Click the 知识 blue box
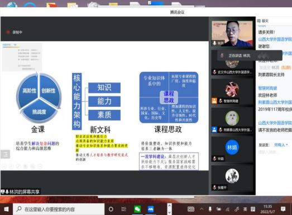The image size is (292, 215). click(x=104, y=87)
